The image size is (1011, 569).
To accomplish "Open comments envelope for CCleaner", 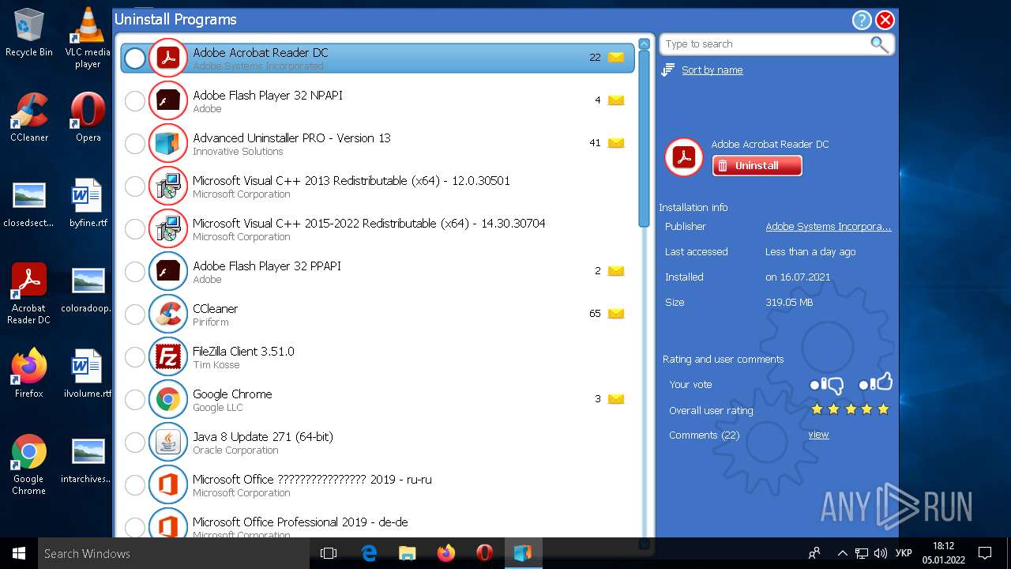I will pyautogui.click(x=616, y=314).
